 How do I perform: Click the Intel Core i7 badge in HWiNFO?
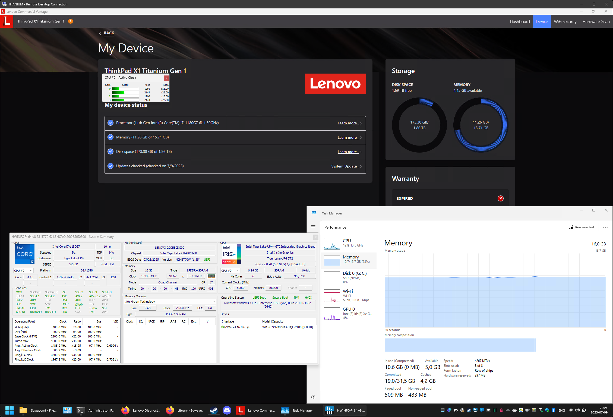(x=25, y=254)
